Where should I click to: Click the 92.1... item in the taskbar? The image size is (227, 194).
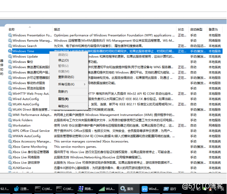pos(5,189)
